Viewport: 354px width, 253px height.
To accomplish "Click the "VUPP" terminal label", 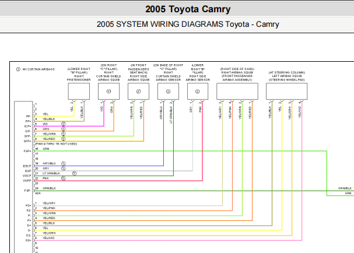I will click(27, 181).
